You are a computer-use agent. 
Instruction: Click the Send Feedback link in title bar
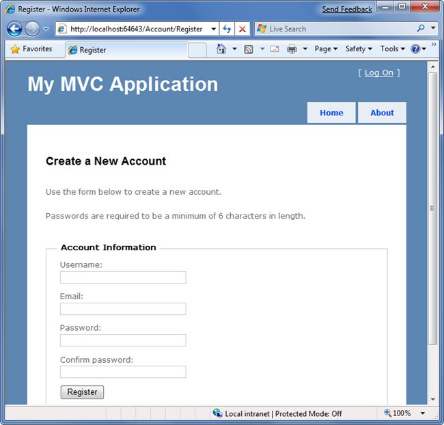pyautogui.click(x=347, y=10)
